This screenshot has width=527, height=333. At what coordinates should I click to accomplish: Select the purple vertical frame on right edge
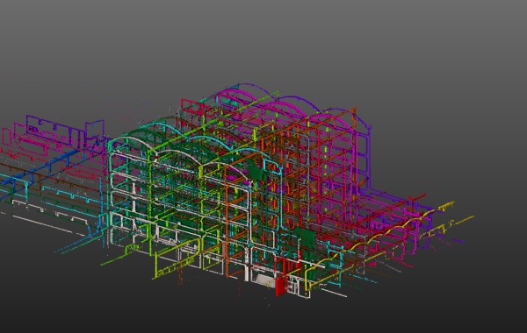(x=365, y=161)
